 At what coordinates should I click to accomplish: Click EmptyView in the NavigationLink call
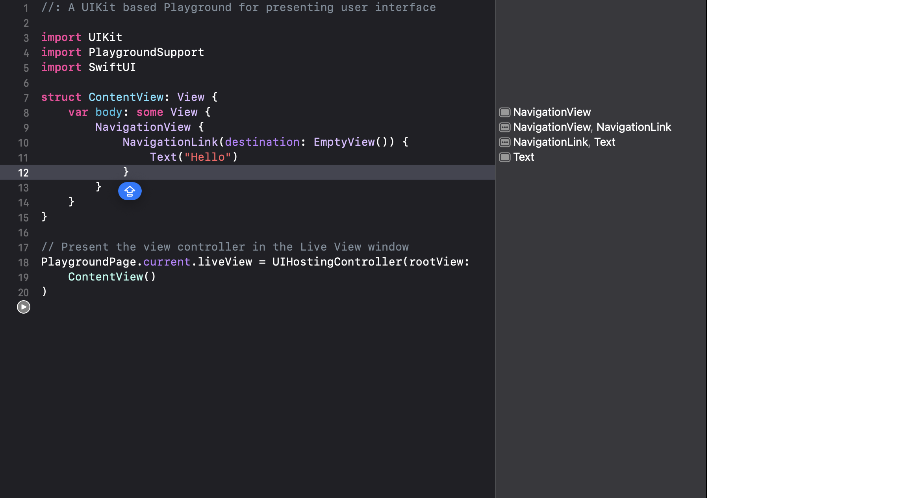click(x=344, y=142)
